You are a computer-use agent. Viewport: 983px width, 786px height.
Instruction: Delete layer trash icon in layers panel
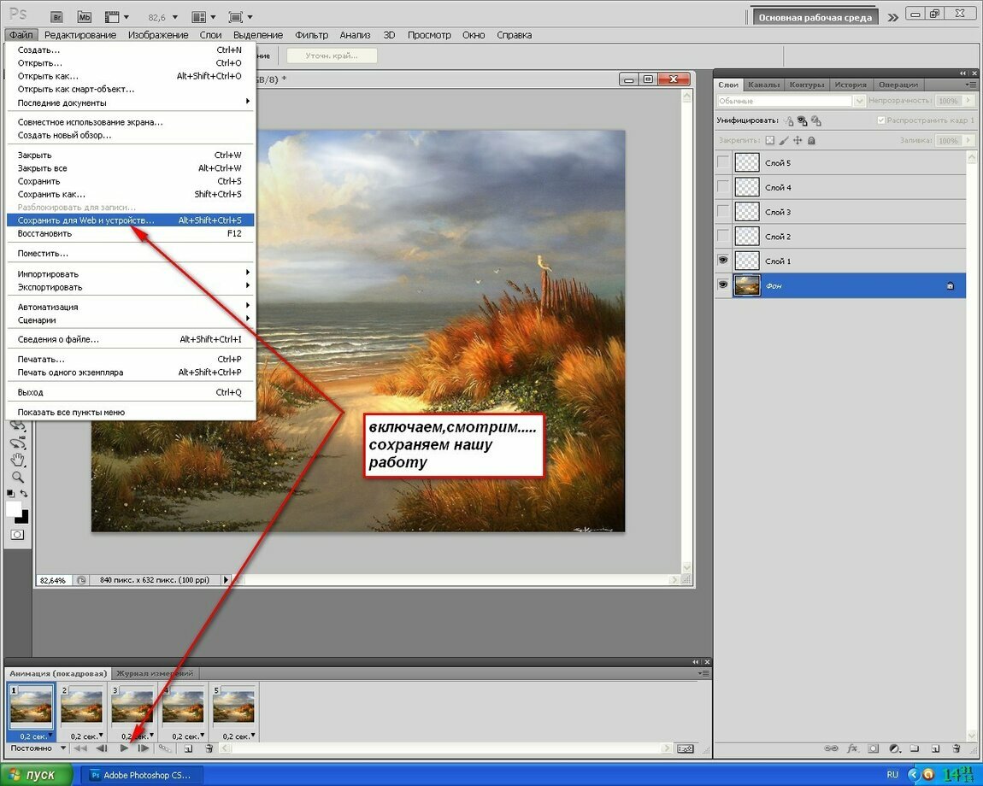pos(956,748)
